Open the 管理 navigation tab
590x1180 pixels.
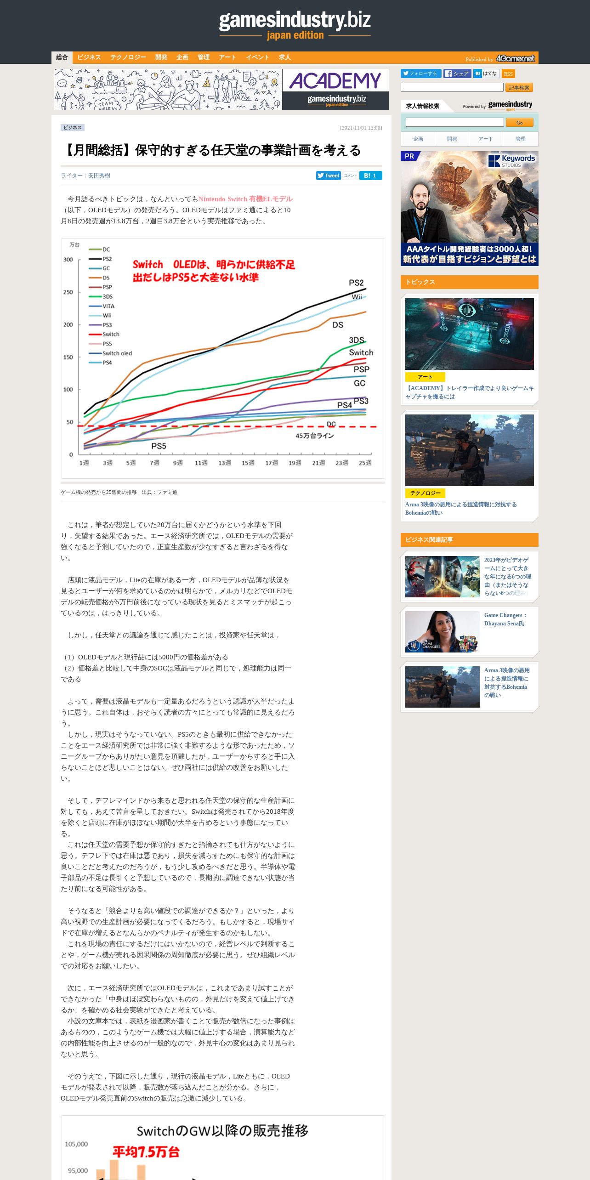pos(204,57)
